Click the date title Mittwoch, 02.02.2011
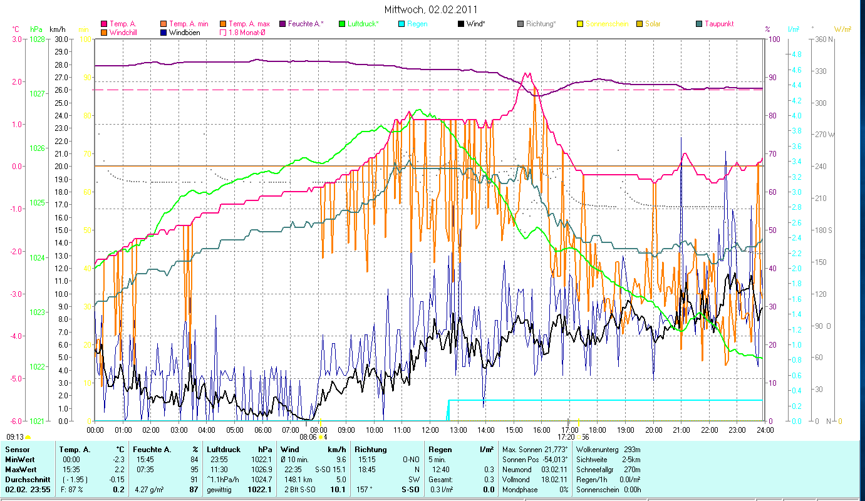This screenshot has width=865, height=501. (x=430, y=9)
